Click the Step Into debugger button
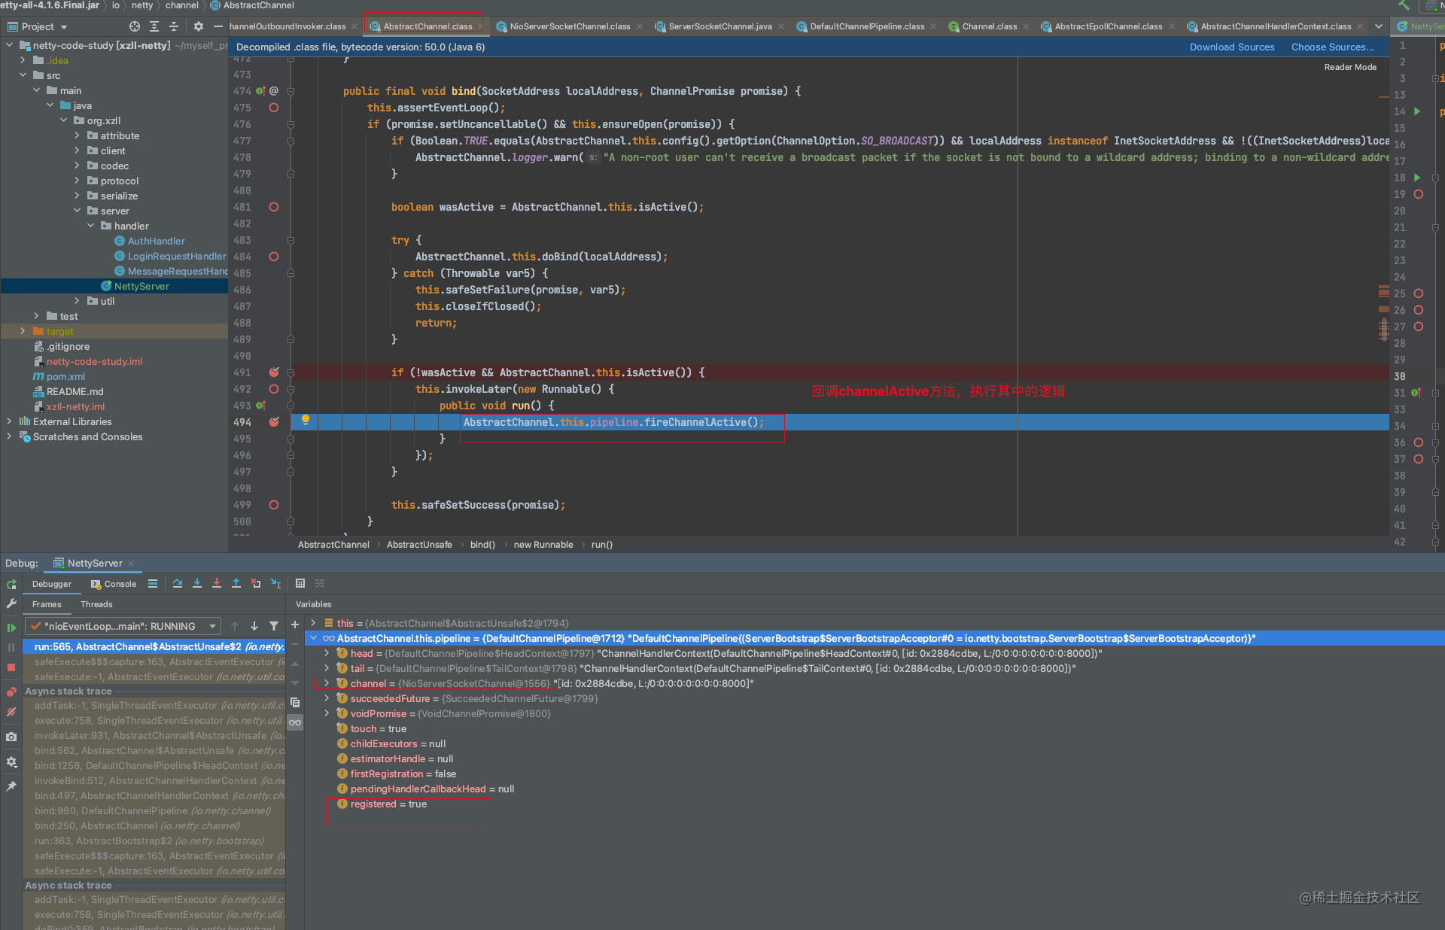Image resolution: width=1445 pixels, height=930 pixels. tap(197, 583)
